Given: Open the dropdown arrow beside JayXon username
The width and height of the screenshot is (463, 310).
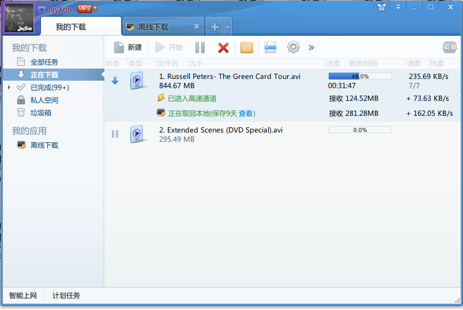Looking at the screenshot, I should click(42, 9).
